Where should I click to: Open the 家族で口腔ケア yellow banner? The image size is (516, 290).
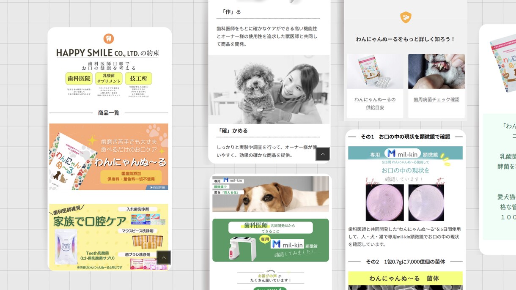pyautogui.click(x=109, y=237)
